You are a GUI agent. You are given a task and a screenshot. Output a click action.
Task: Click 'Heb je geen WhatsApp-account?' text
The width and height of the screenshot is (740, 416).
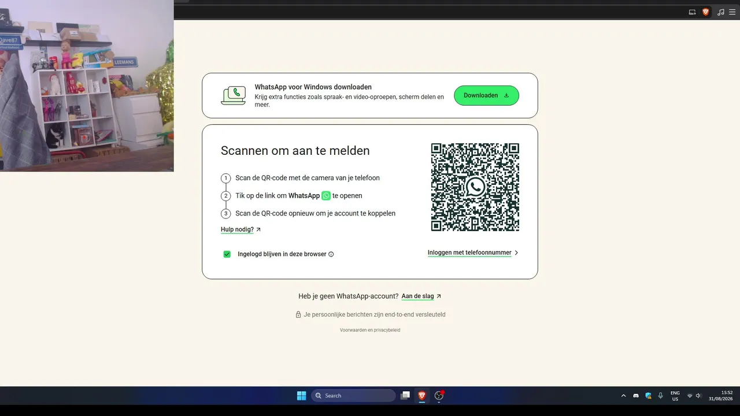click(x=349, y=296)
